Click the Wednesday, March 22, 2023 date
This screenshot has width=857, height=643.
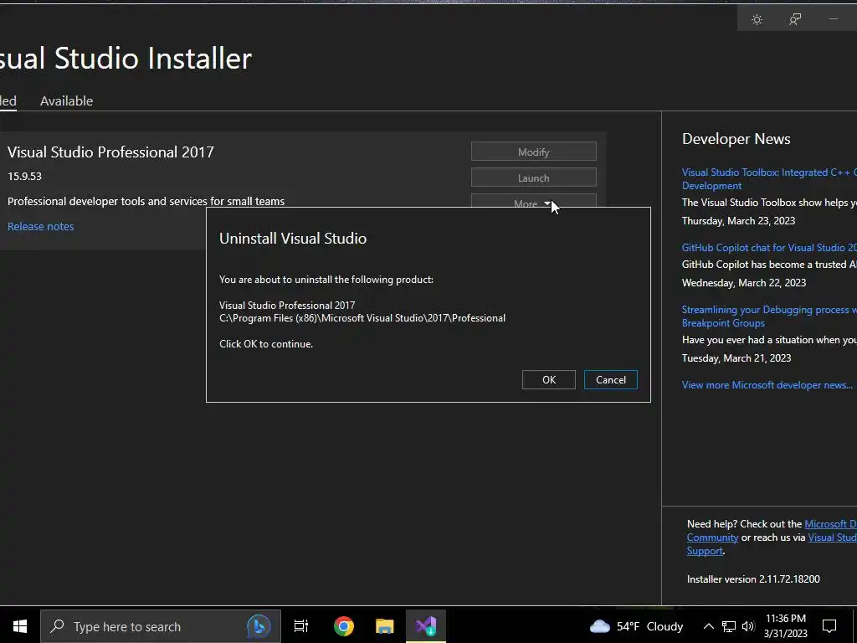pos(744,283)
